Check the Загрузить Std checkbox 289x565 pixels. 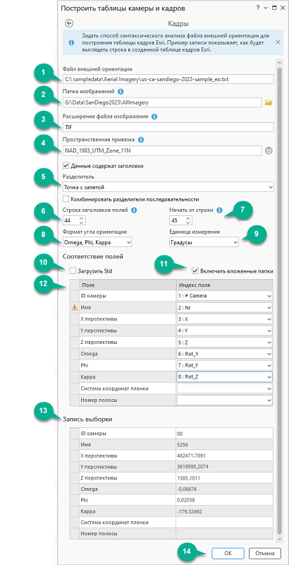[73, 271]
